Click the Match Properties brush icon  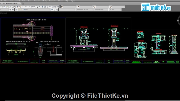point(18,6)
